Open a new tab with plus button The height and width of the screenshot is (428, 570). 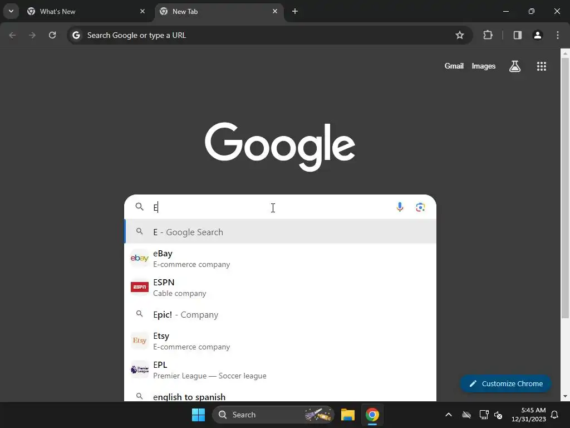[295, 11]
